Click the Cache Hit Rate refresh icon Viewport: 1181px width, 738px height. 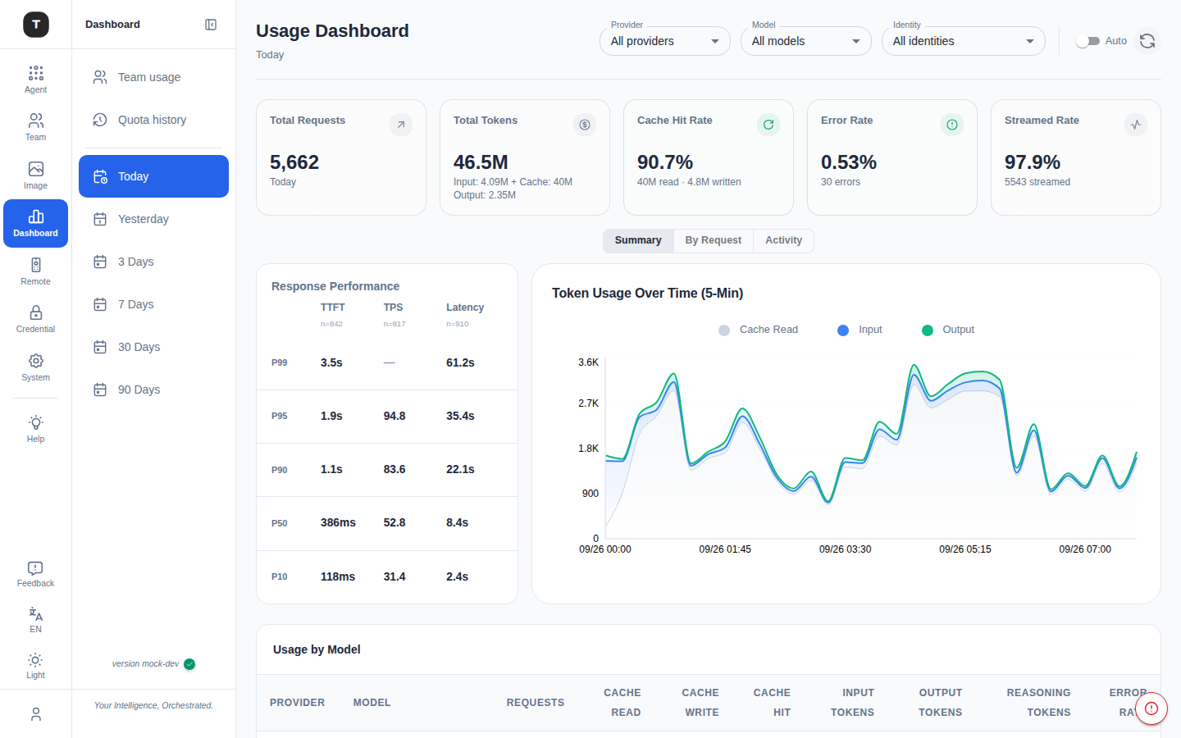(x=768, y=125)
